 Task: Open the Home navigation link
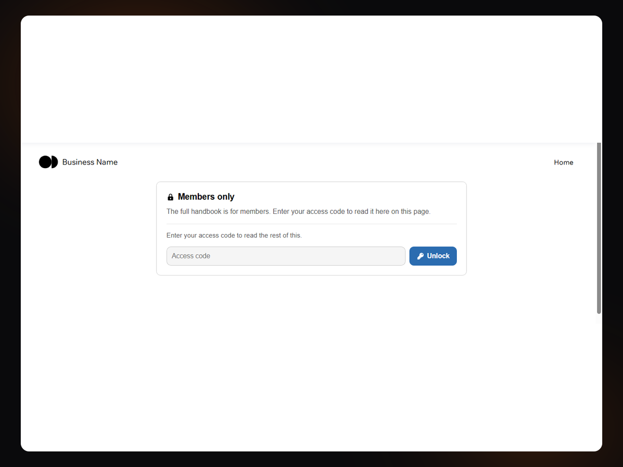click(x=563, y=162)
